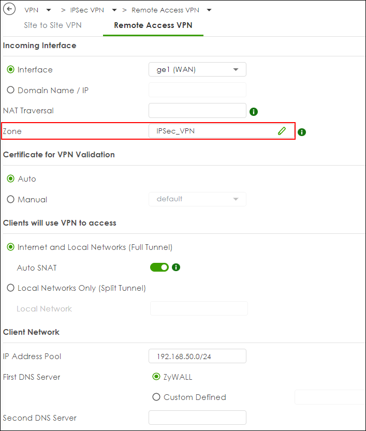Click the Second DNS Server input field
The width and height of the screenshot is (366, 431).
(197, 418)
